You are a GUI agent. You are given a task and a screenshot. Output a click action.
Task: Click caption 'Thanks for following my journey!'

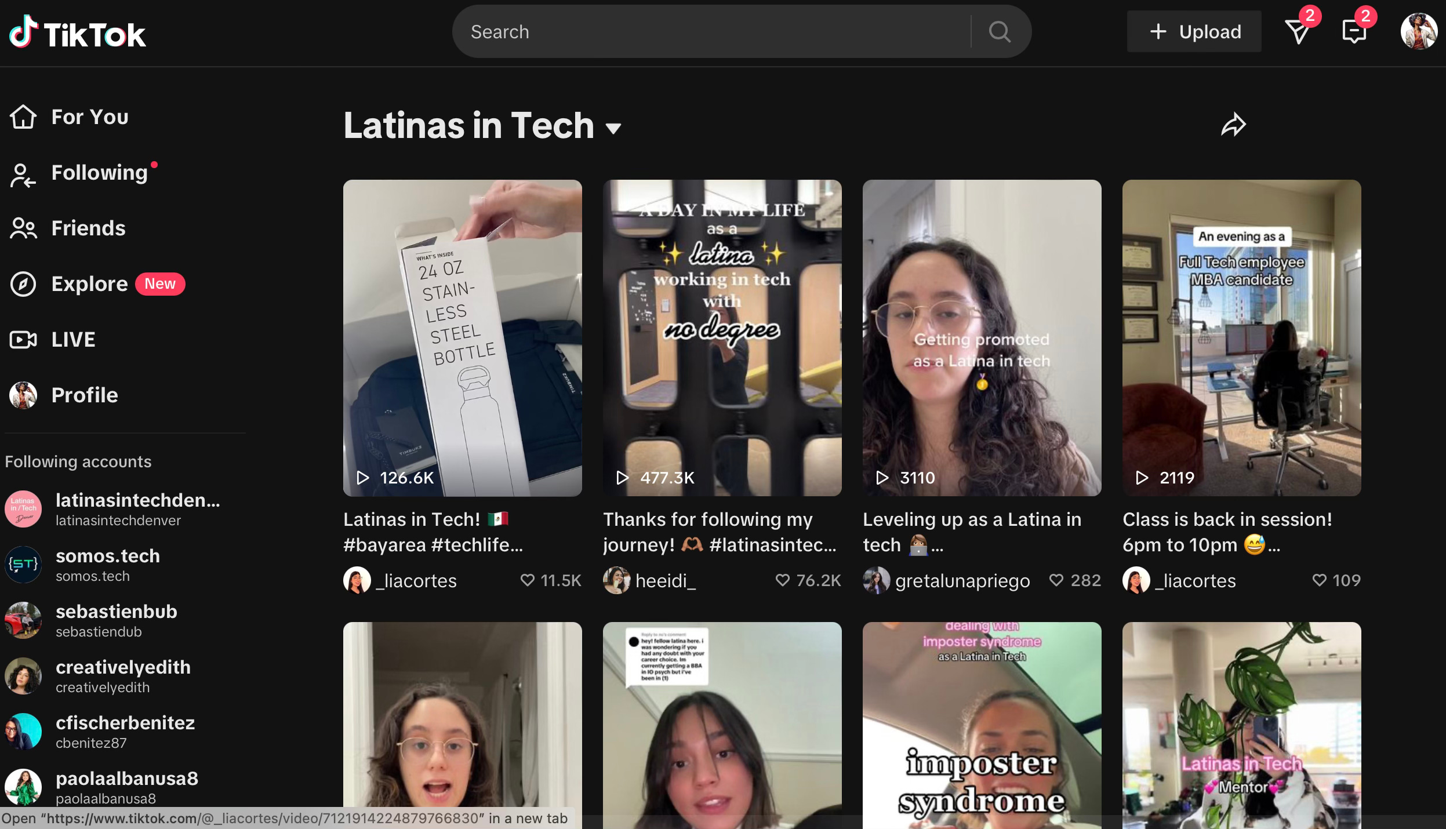(x=720, y=532)
